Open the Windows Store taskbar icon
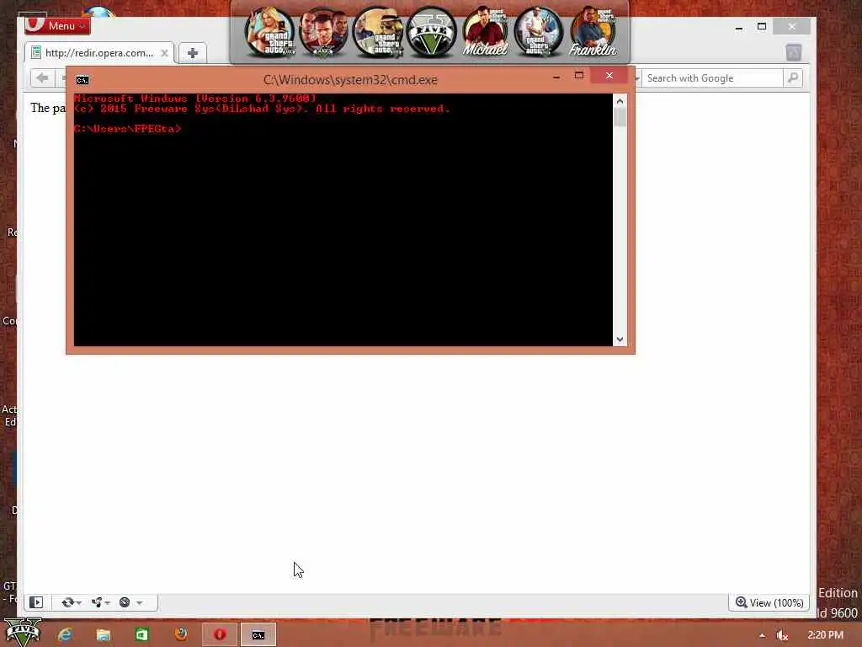This screenshot has width=862, height=647. point(141,634)
